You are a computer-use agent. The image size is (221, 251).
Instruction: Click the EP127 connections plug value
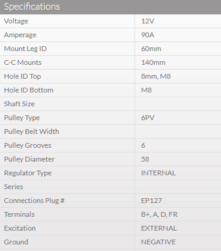[151, 201]
